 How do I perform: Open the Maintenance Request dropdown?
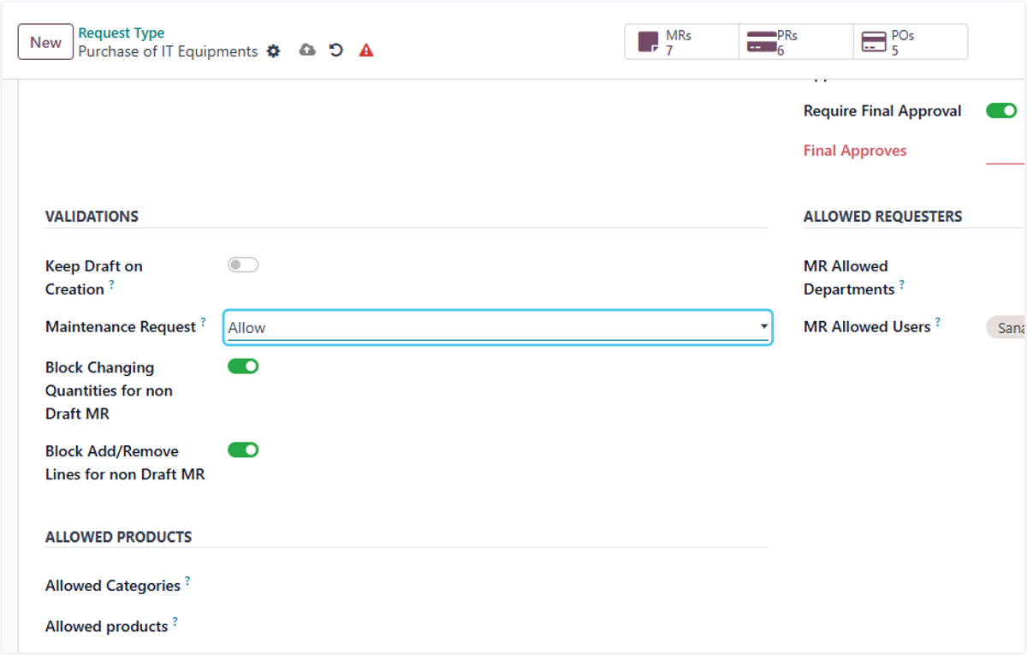498,328
